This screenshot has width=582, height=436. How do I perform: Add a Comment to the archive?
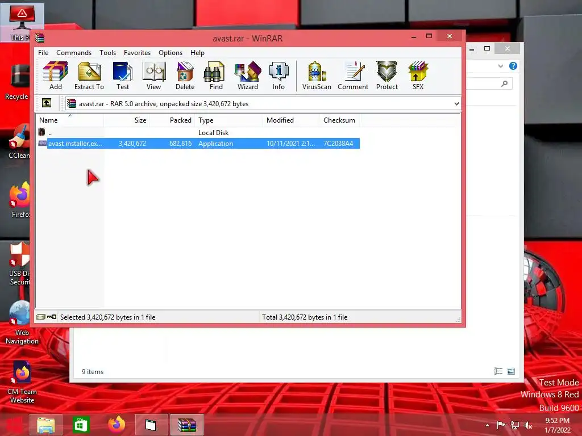tap(353, 76)
